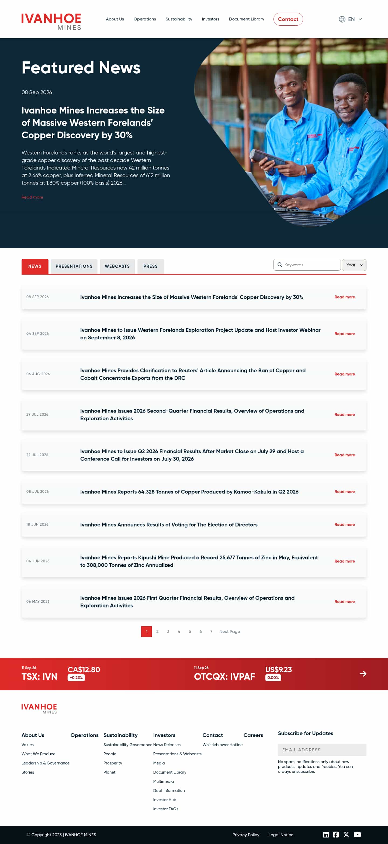Go to page 6 of news results
Screen dimensions: 388x844
(x=201, y=632)
